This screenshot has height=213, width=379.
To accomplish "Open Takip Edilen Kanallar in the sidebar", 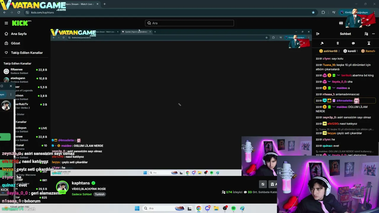I will pos(27,53).
